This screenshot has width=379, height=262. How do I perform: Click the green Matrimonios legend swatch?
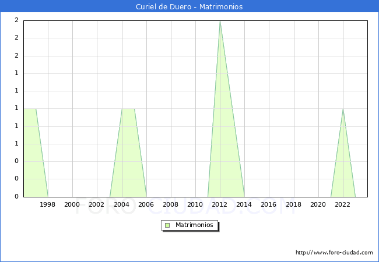[x=167, y=225]
